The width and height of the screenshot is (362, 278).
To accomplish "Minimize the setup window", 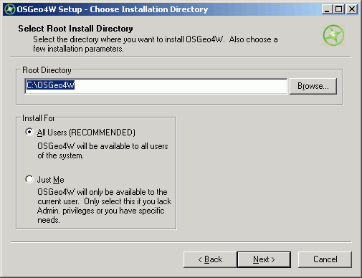I will point(327,9).
